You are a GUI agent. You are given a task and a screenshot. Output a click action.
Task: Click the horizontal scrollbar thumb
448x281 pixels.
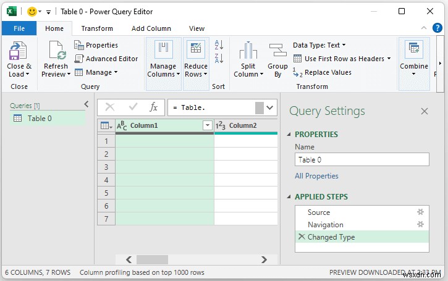coord(152,259)
